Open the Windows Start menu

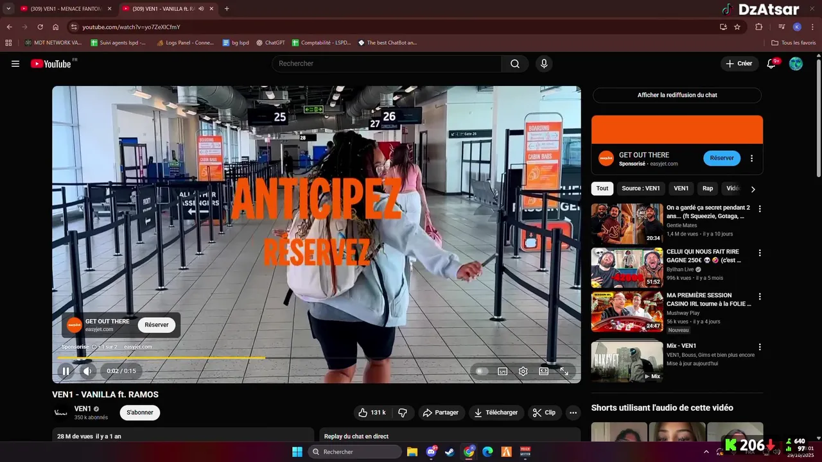click(x=297, y=452)
